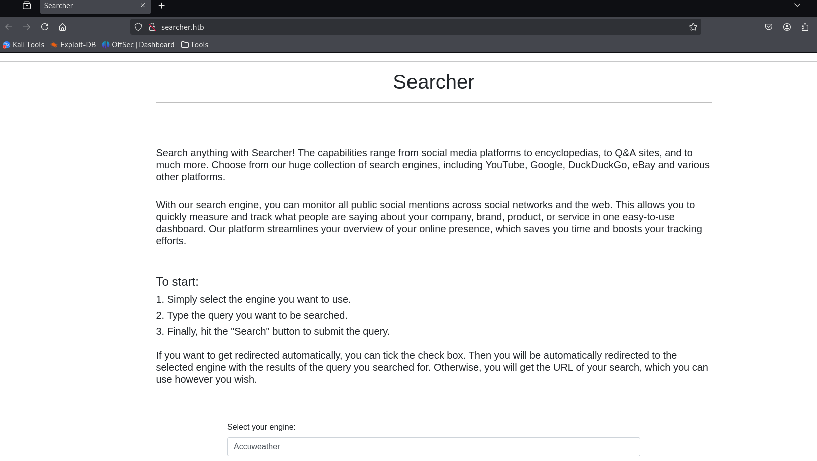Open the engine selection dropdown
This screenshot has height=461, width=817.
pyautogui.click(x=434, y=447)
